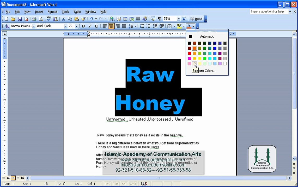This screenshot has height=187, width=298.
Task: Create a new blank document
Action: 7,19
